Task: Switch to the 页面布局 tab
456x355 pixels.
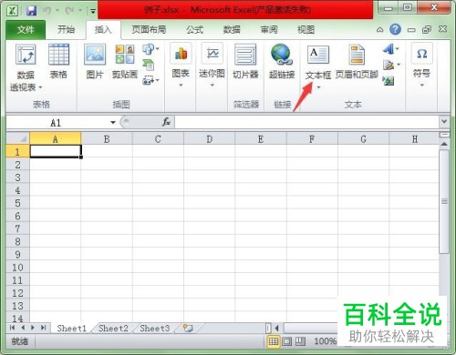Action: pyautogui.click(x=149, y=30)
